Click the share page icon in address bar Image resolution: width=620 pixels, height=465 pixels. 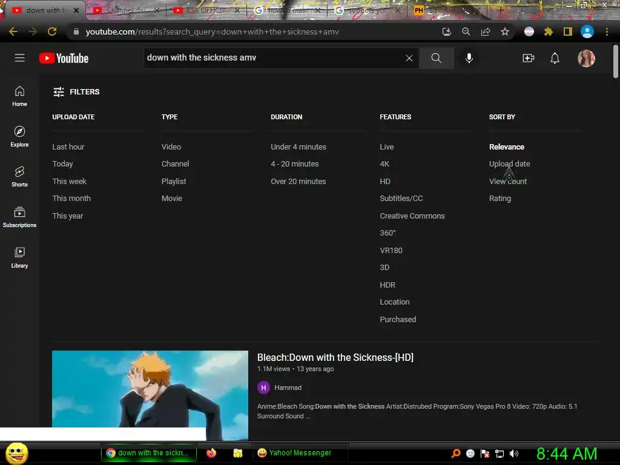tap(486, 31)
